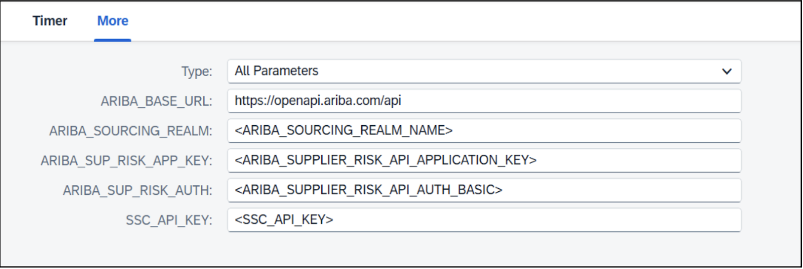Focus the ARIBA_SOURCING_REALM text field
Viewport: 803px width, 269px height.
(484, 131)
